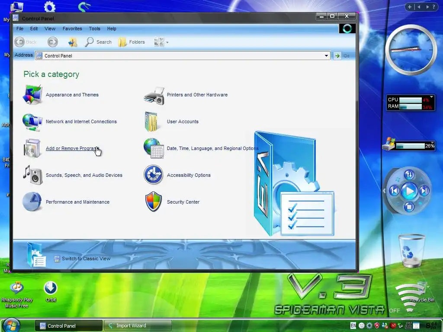Viewport: 443px width, 332px height.
Task: Click Switch to Classic View link
Action: 86,259
